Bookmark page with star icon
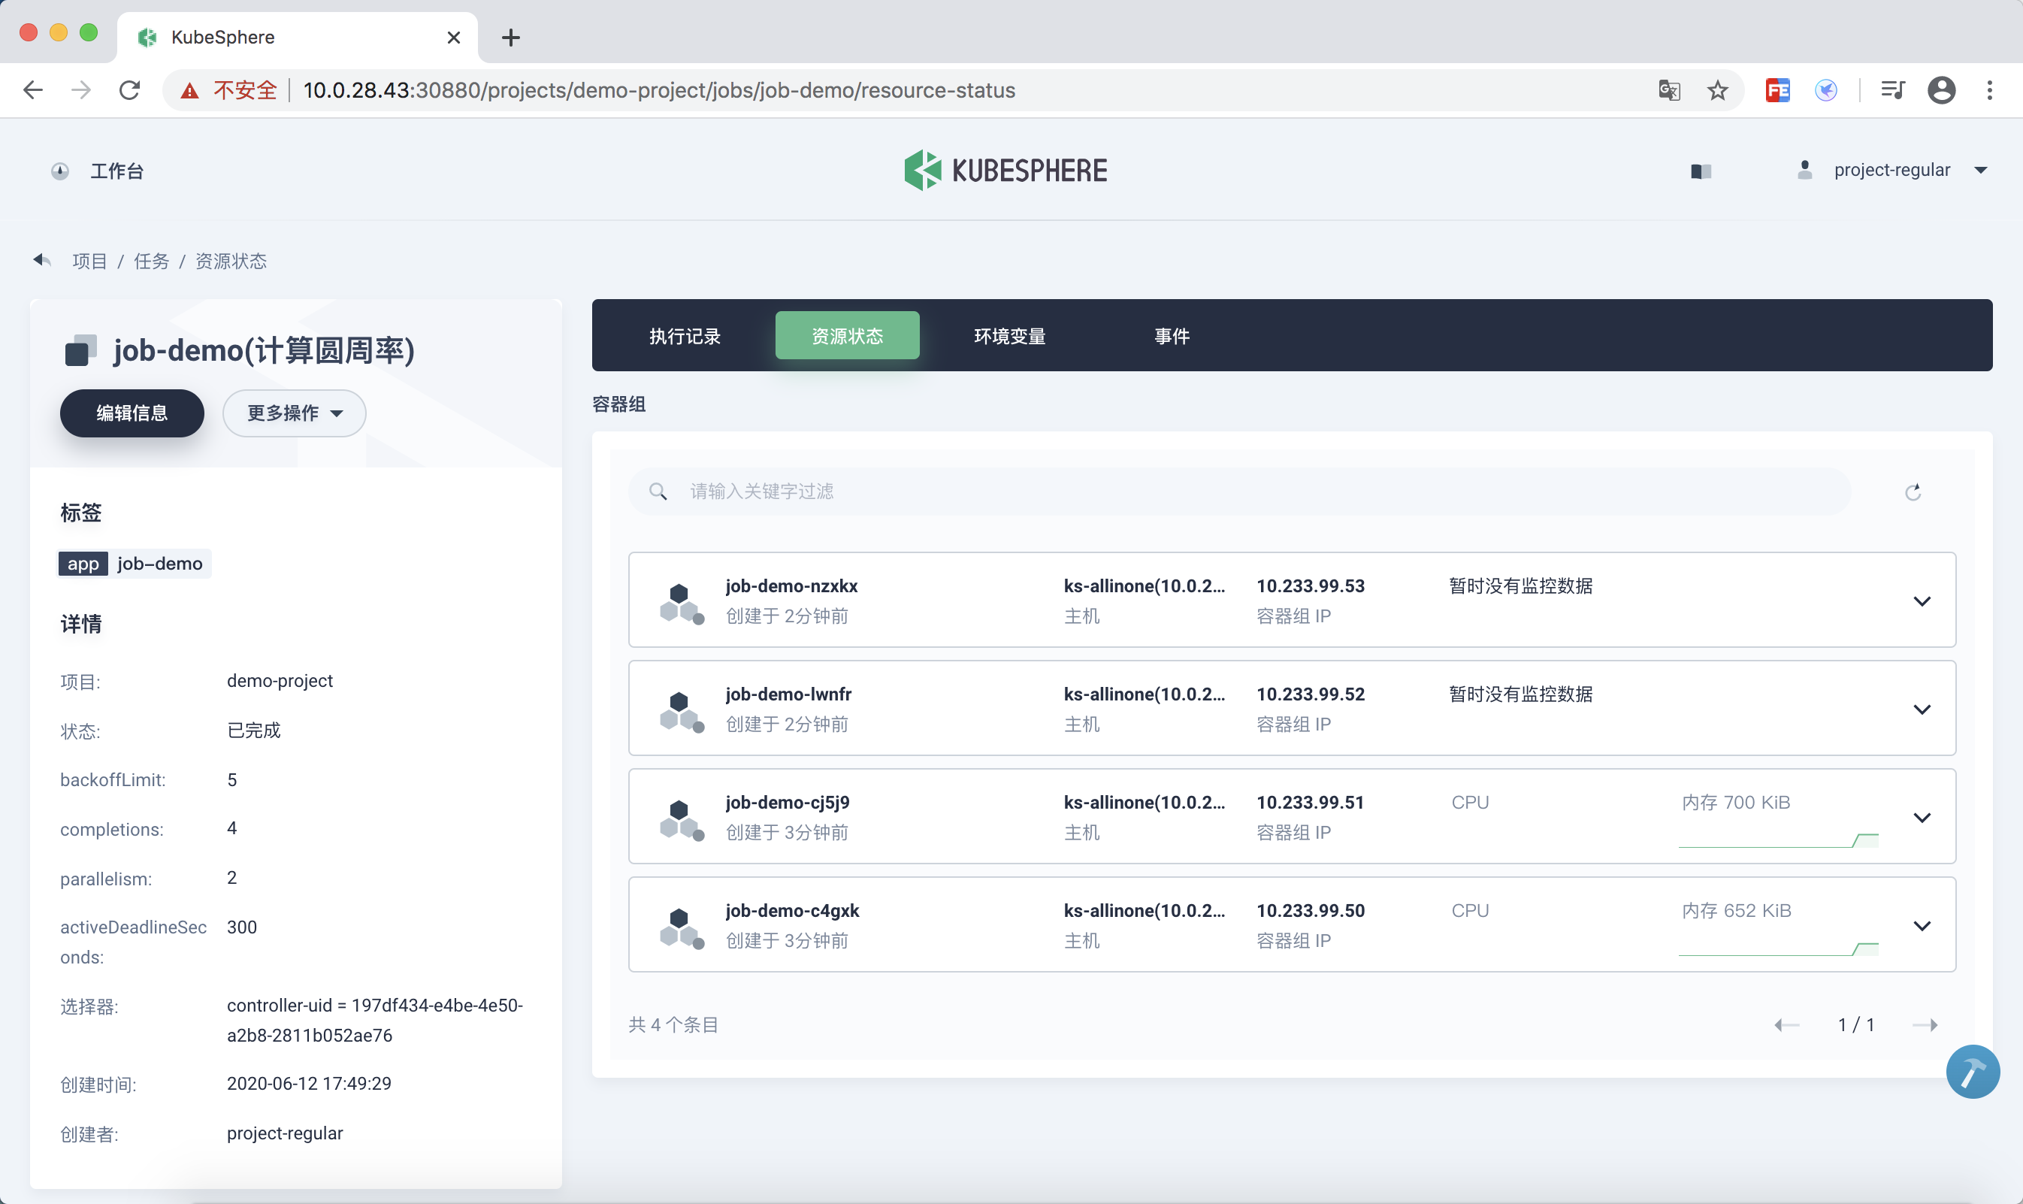Viewport: 2023px width, 1204px height. (1717, 90)
